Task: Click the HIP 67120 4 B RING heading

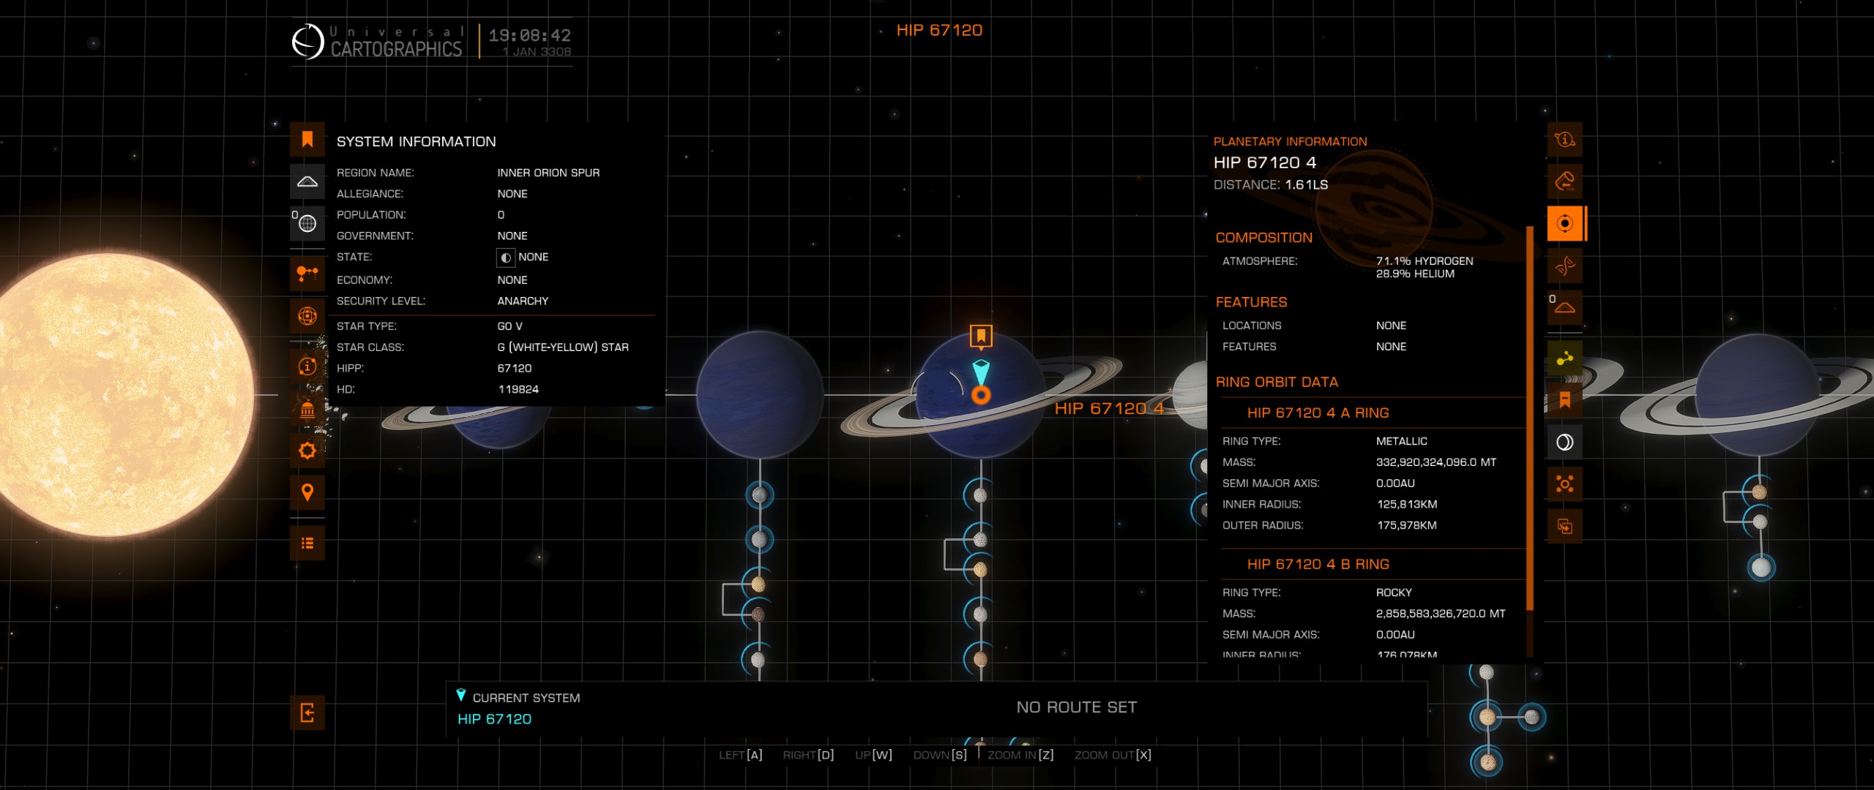Action: (x=1318, y=564)
